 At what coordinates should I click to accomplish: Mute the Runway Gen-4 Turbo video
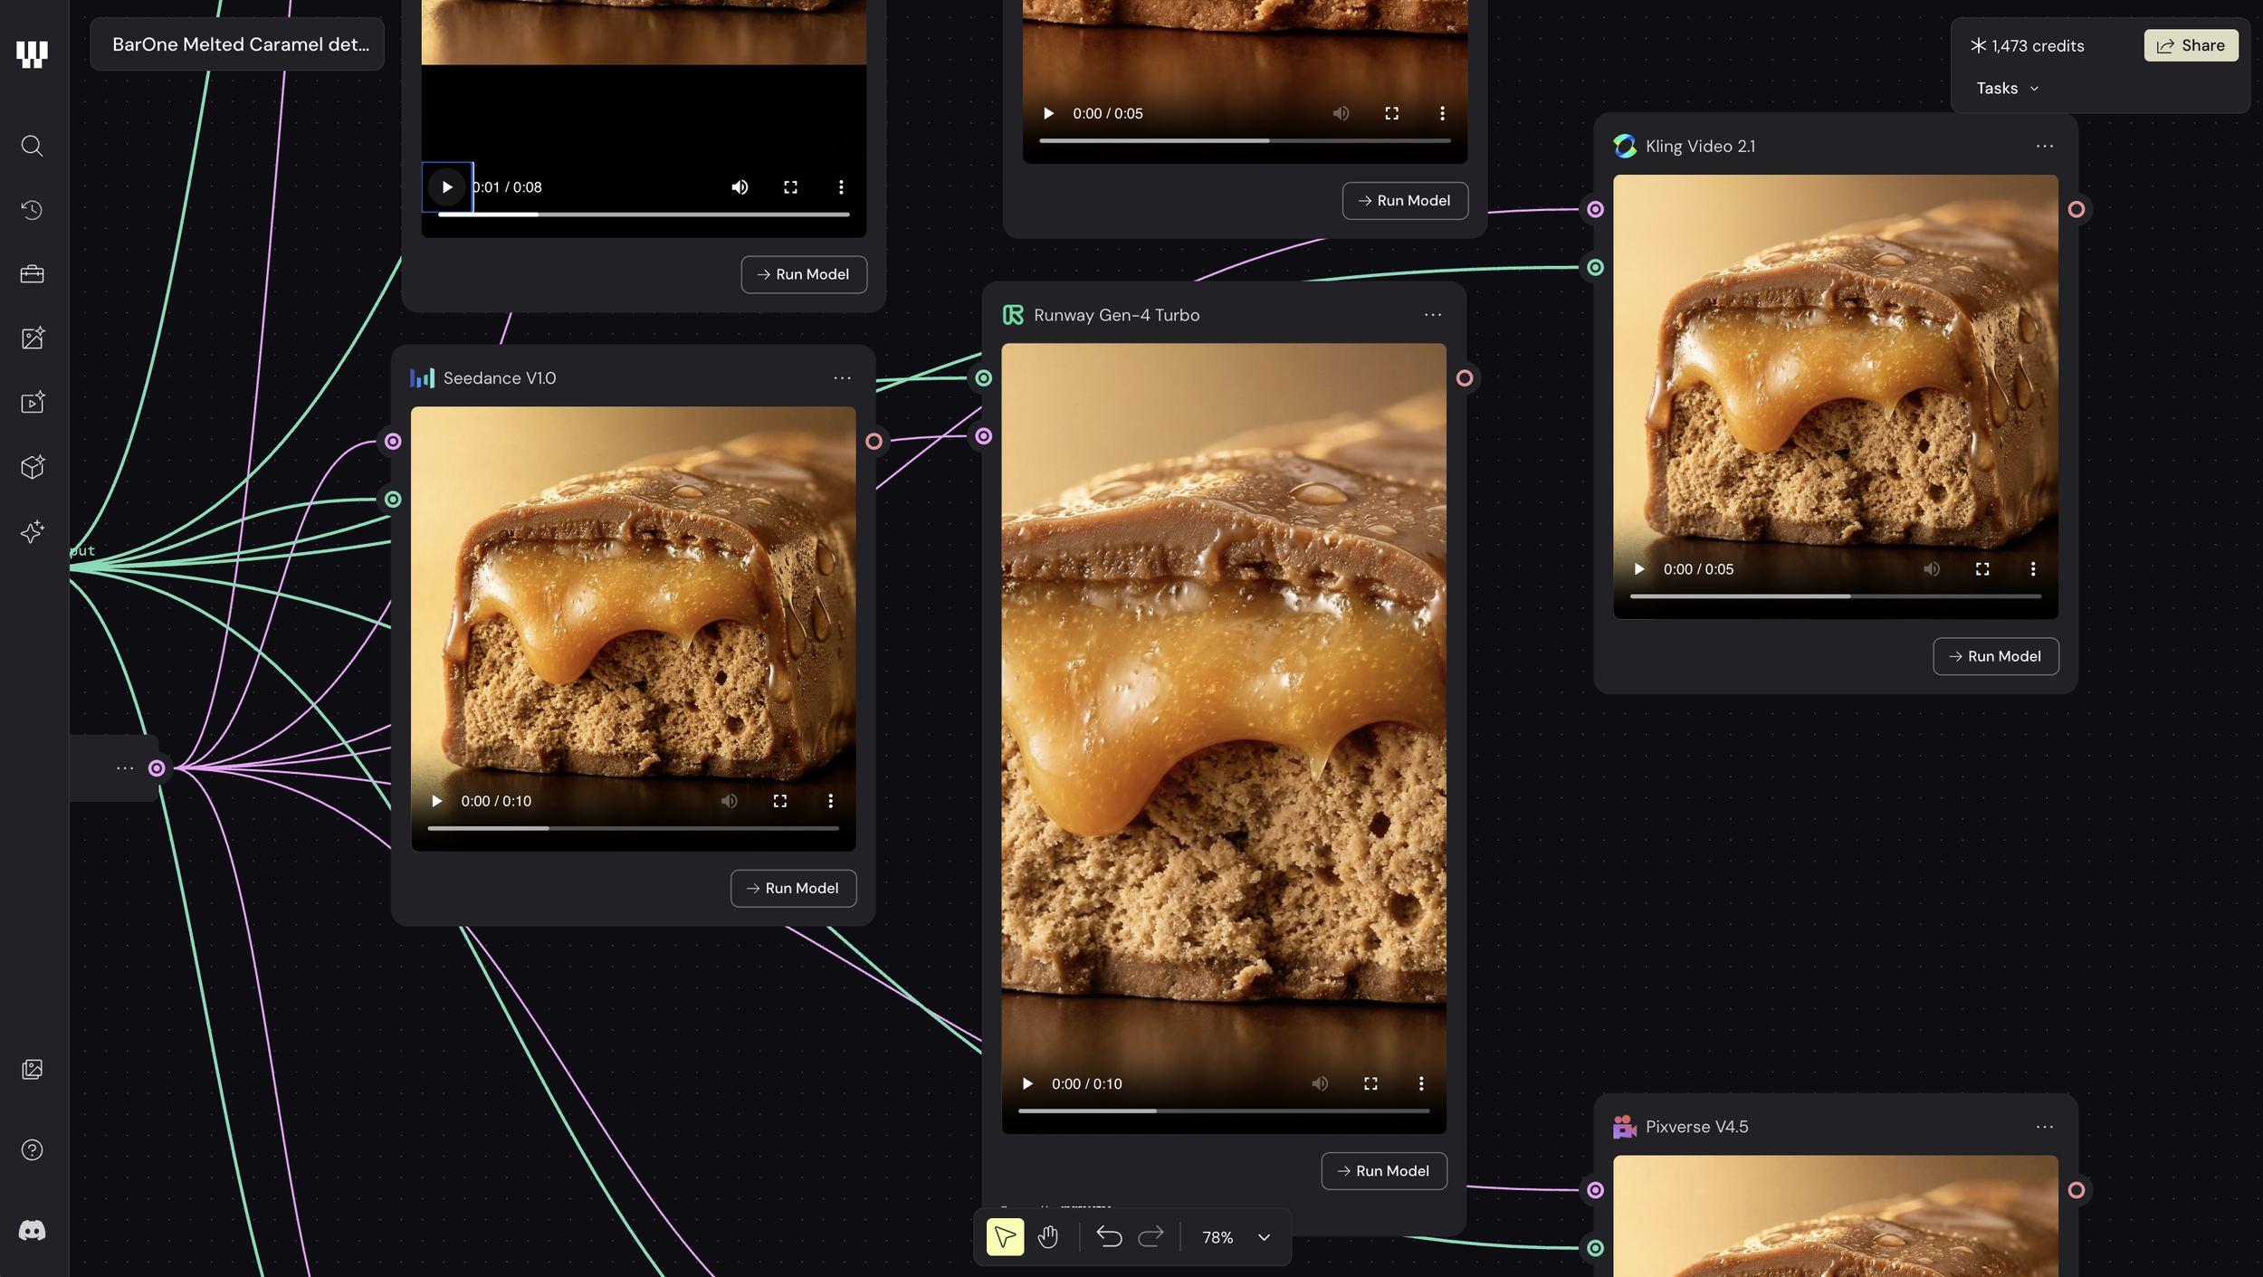1321,1083
